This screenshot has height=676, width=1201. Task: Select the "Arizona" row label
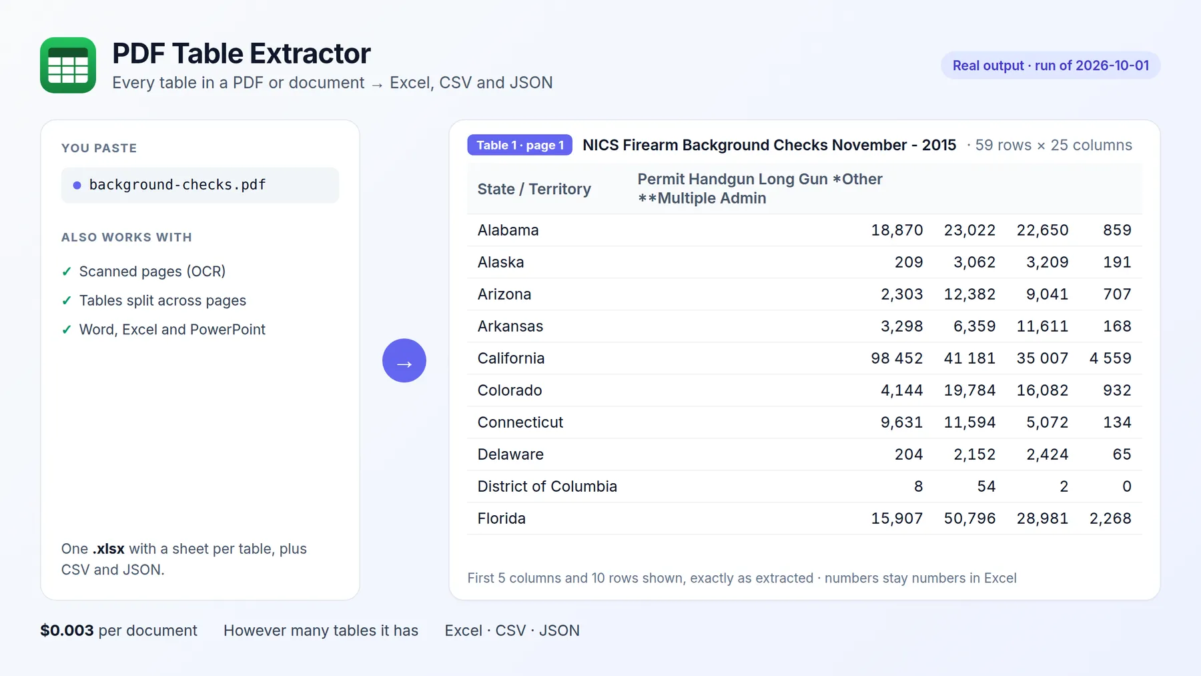click(x=504, y=294)
